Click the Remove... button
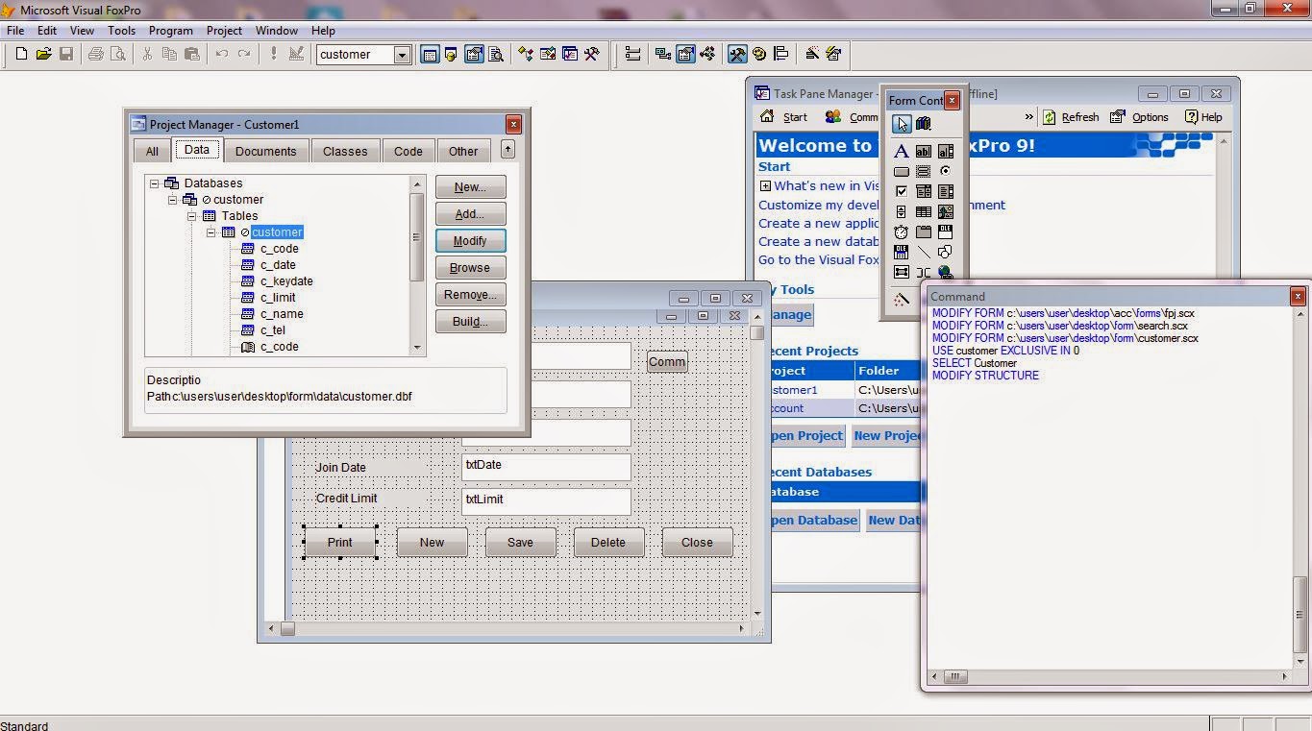The height and width of the screenshot is (731, 1312). pyautogui.click(x=470, y=295)
